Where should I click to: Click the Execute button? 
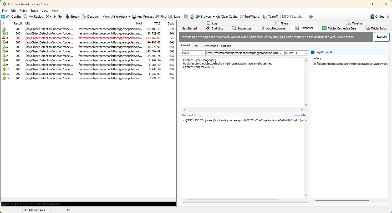pyautogui.click(x=381, y=37)
